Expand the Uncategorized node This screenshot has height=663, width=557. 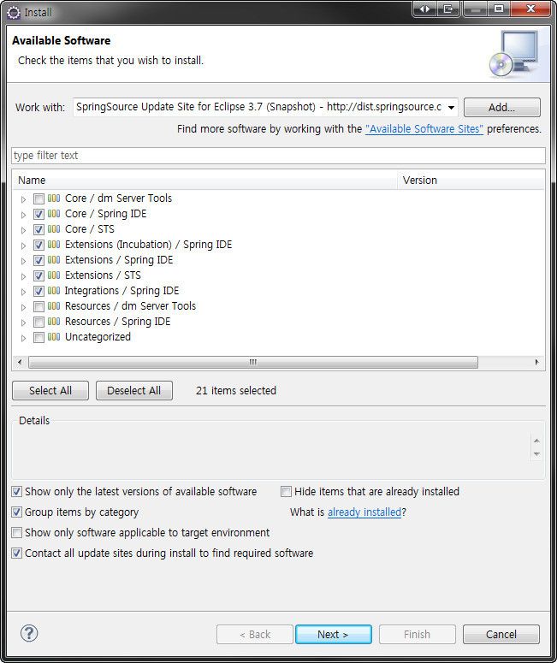24,338
